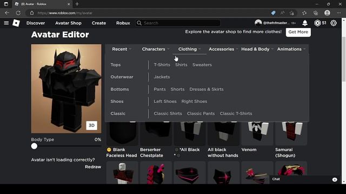The height and width of the screenshot is (194, 346).
Task: Click the Tops category label
Action: pos(116,65)
